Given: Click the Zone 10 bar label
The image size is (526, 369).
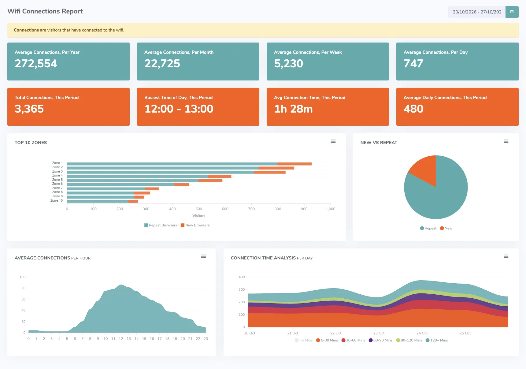Looking at the screenshot, I should (x=57, y=201).
